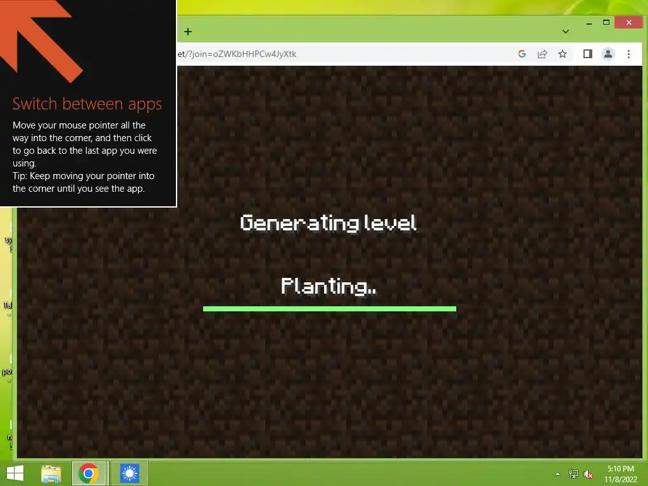This screenshot has height=486, width=648.
Task: Click the green level generation progress bar
Action: [x=329, y=309]
